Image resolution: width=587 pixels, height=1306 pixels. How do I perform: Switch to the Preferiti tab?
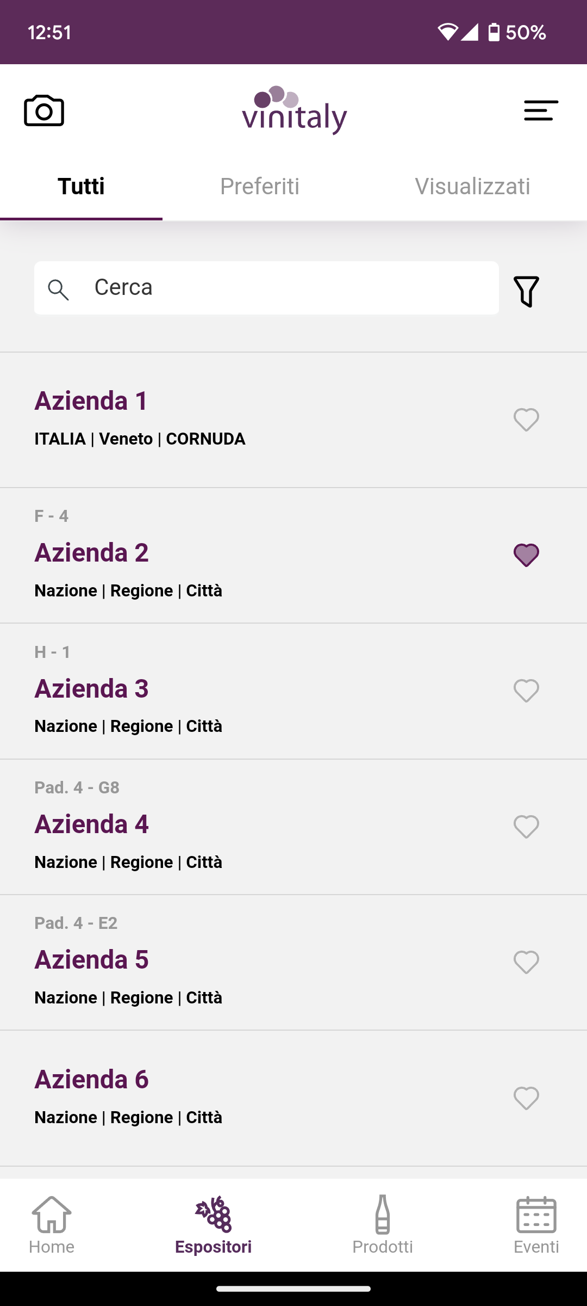pos(260,187)
